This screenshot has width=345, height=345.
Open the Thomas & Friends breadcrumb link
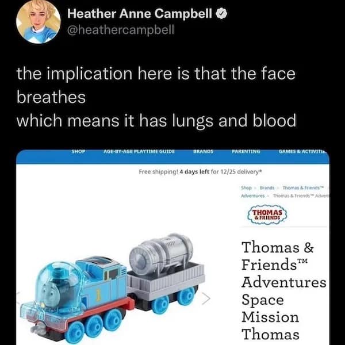(304, 188)
